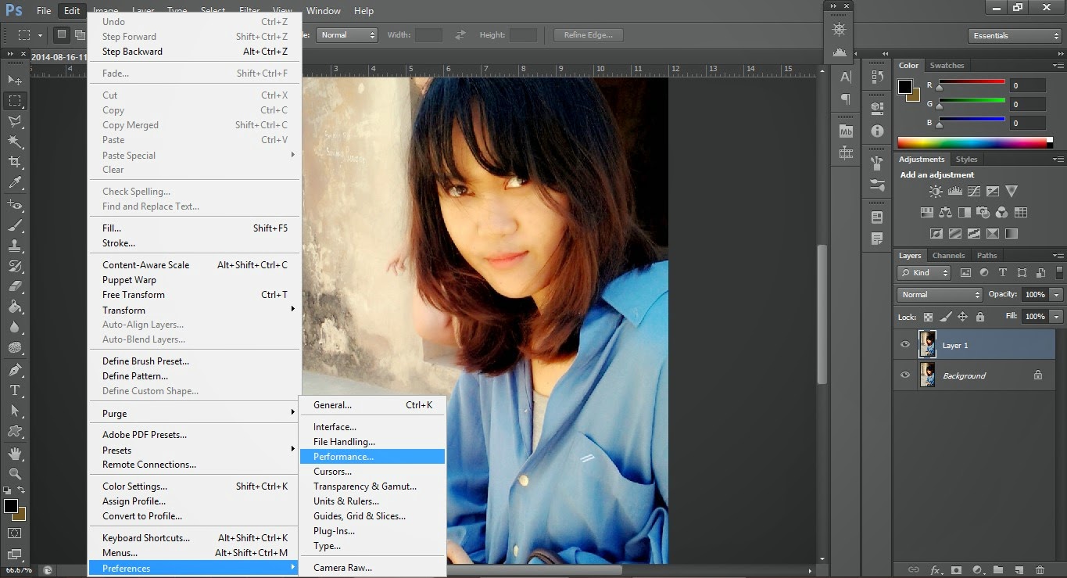Open the Essentials workspace dropdown

[x=1015, y=36]
